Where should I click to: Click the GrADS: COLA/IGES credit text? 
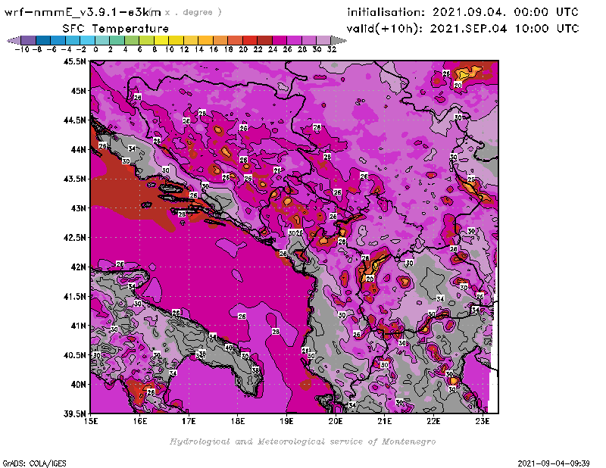coord(34,463)
